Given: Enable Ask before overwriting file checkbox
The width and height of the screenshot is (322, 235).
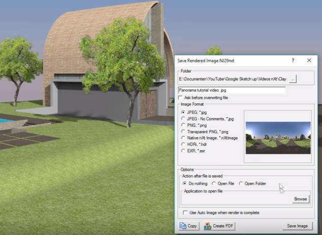Looking at the screenshot, I should point(181,97).
